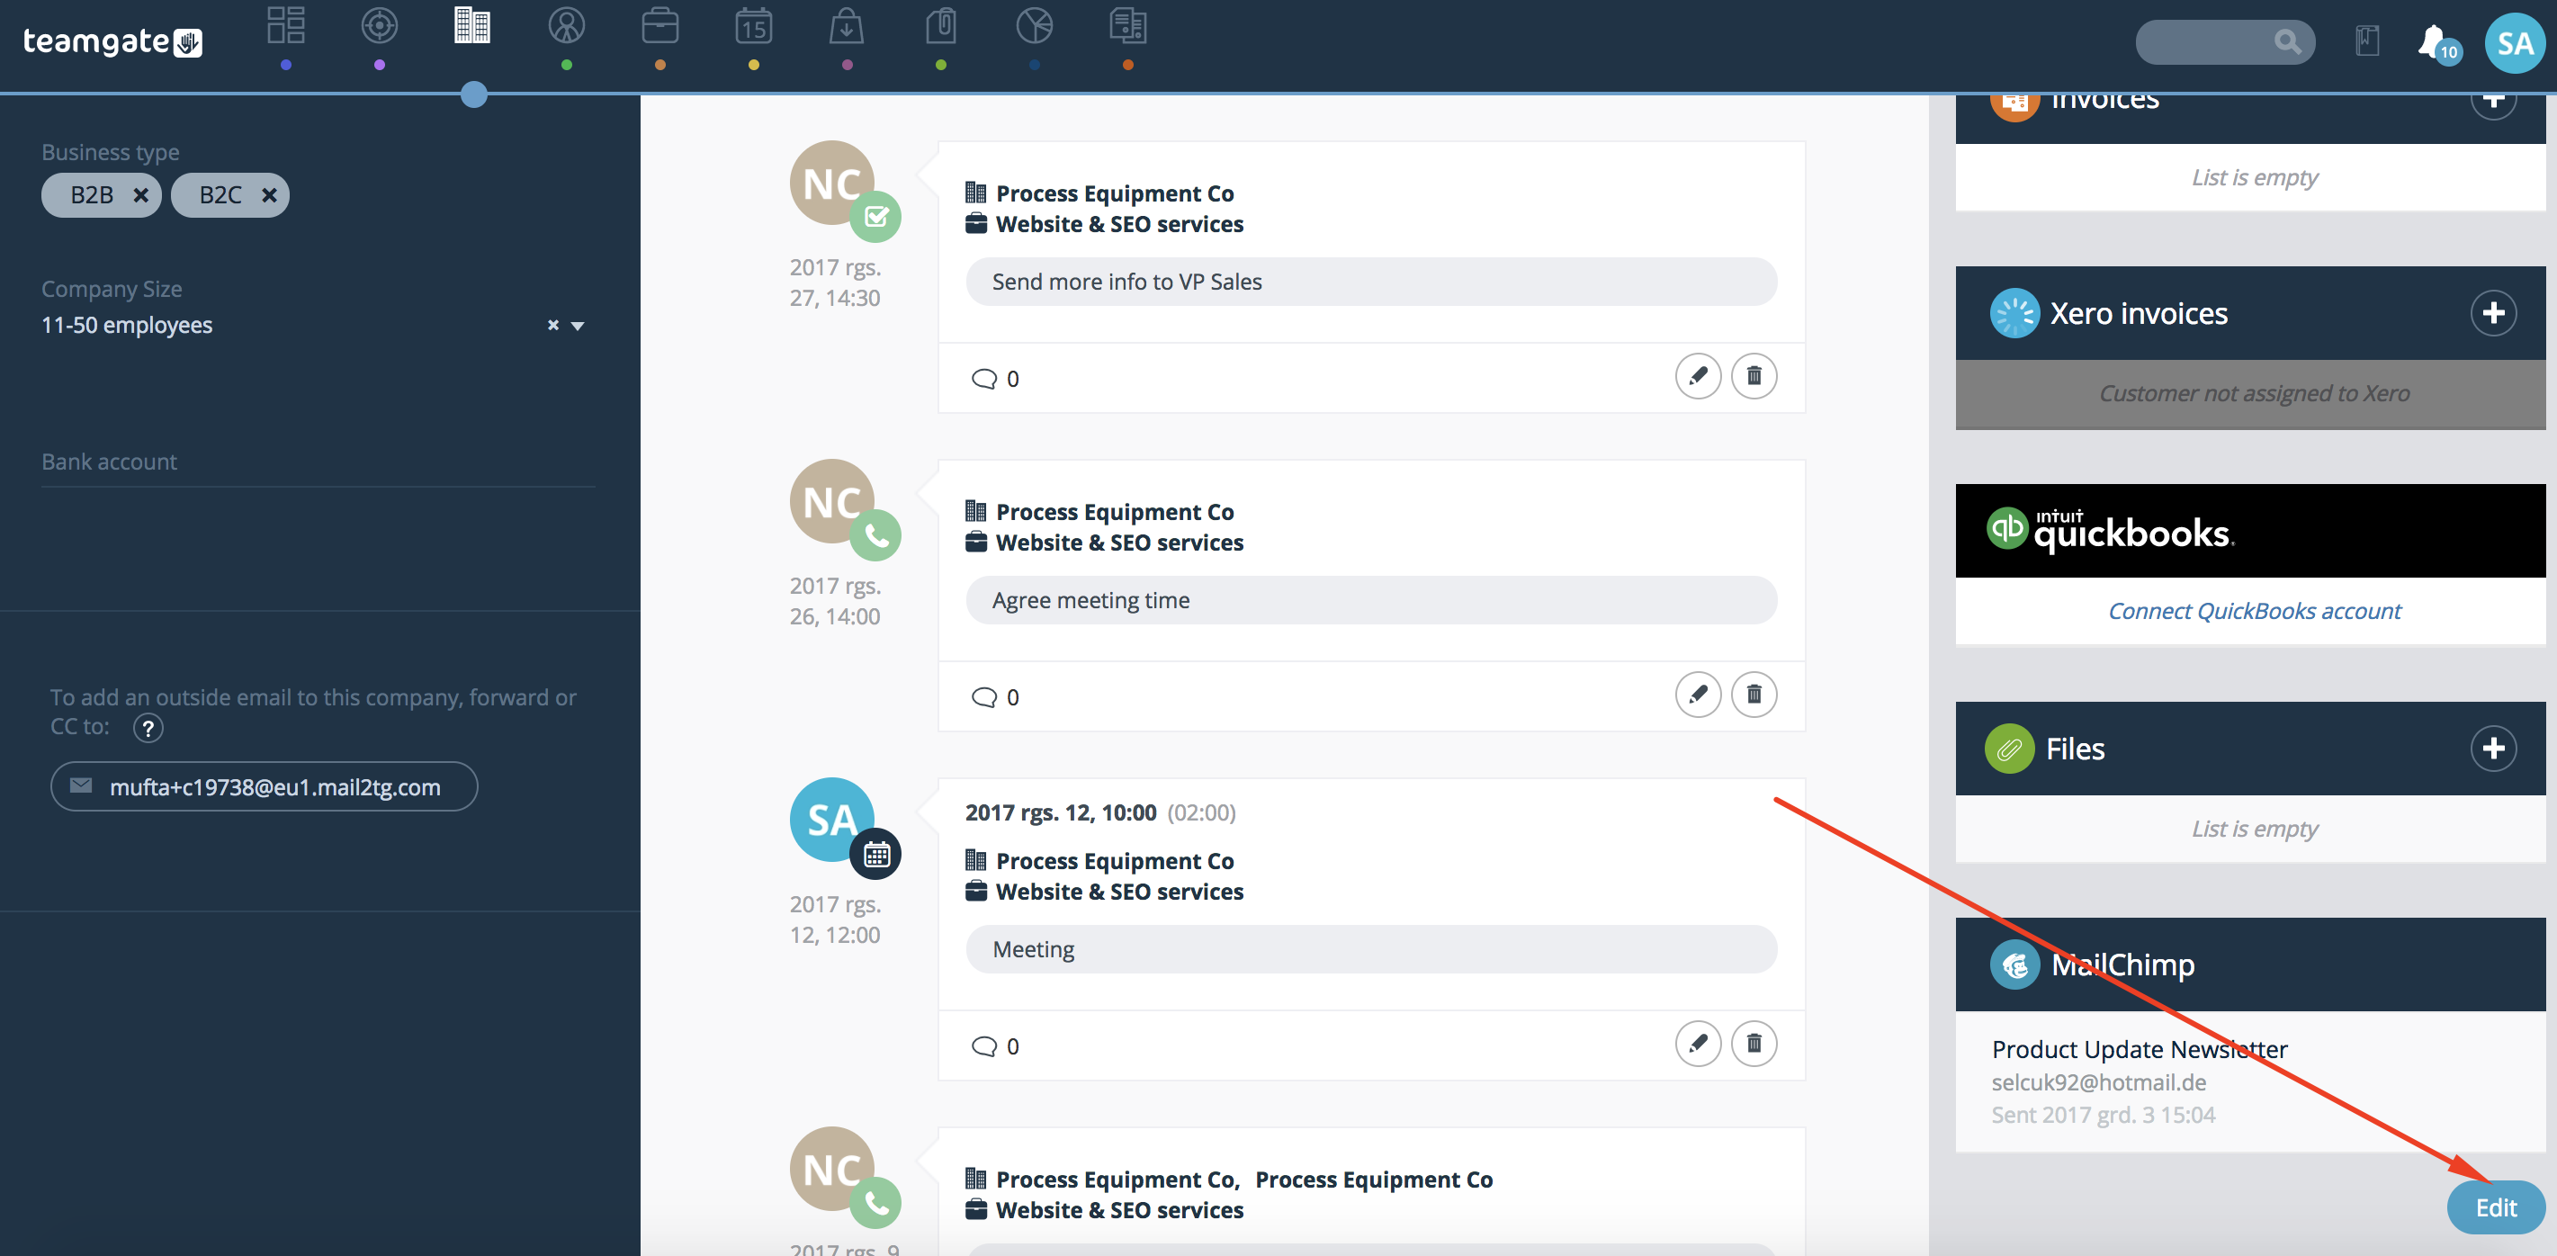The height and width of the screenshot is (1256, 2557).
Task: Open the deals briefcase icon
Action: pyautogui.click(x=660, y=26)
